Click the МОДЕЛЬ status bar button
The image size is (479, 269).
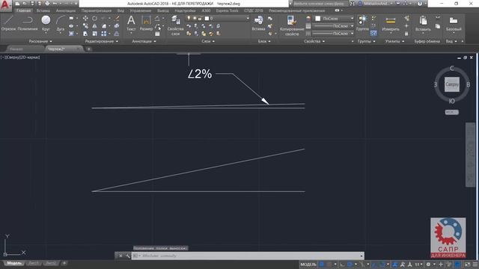click(308, 264)
